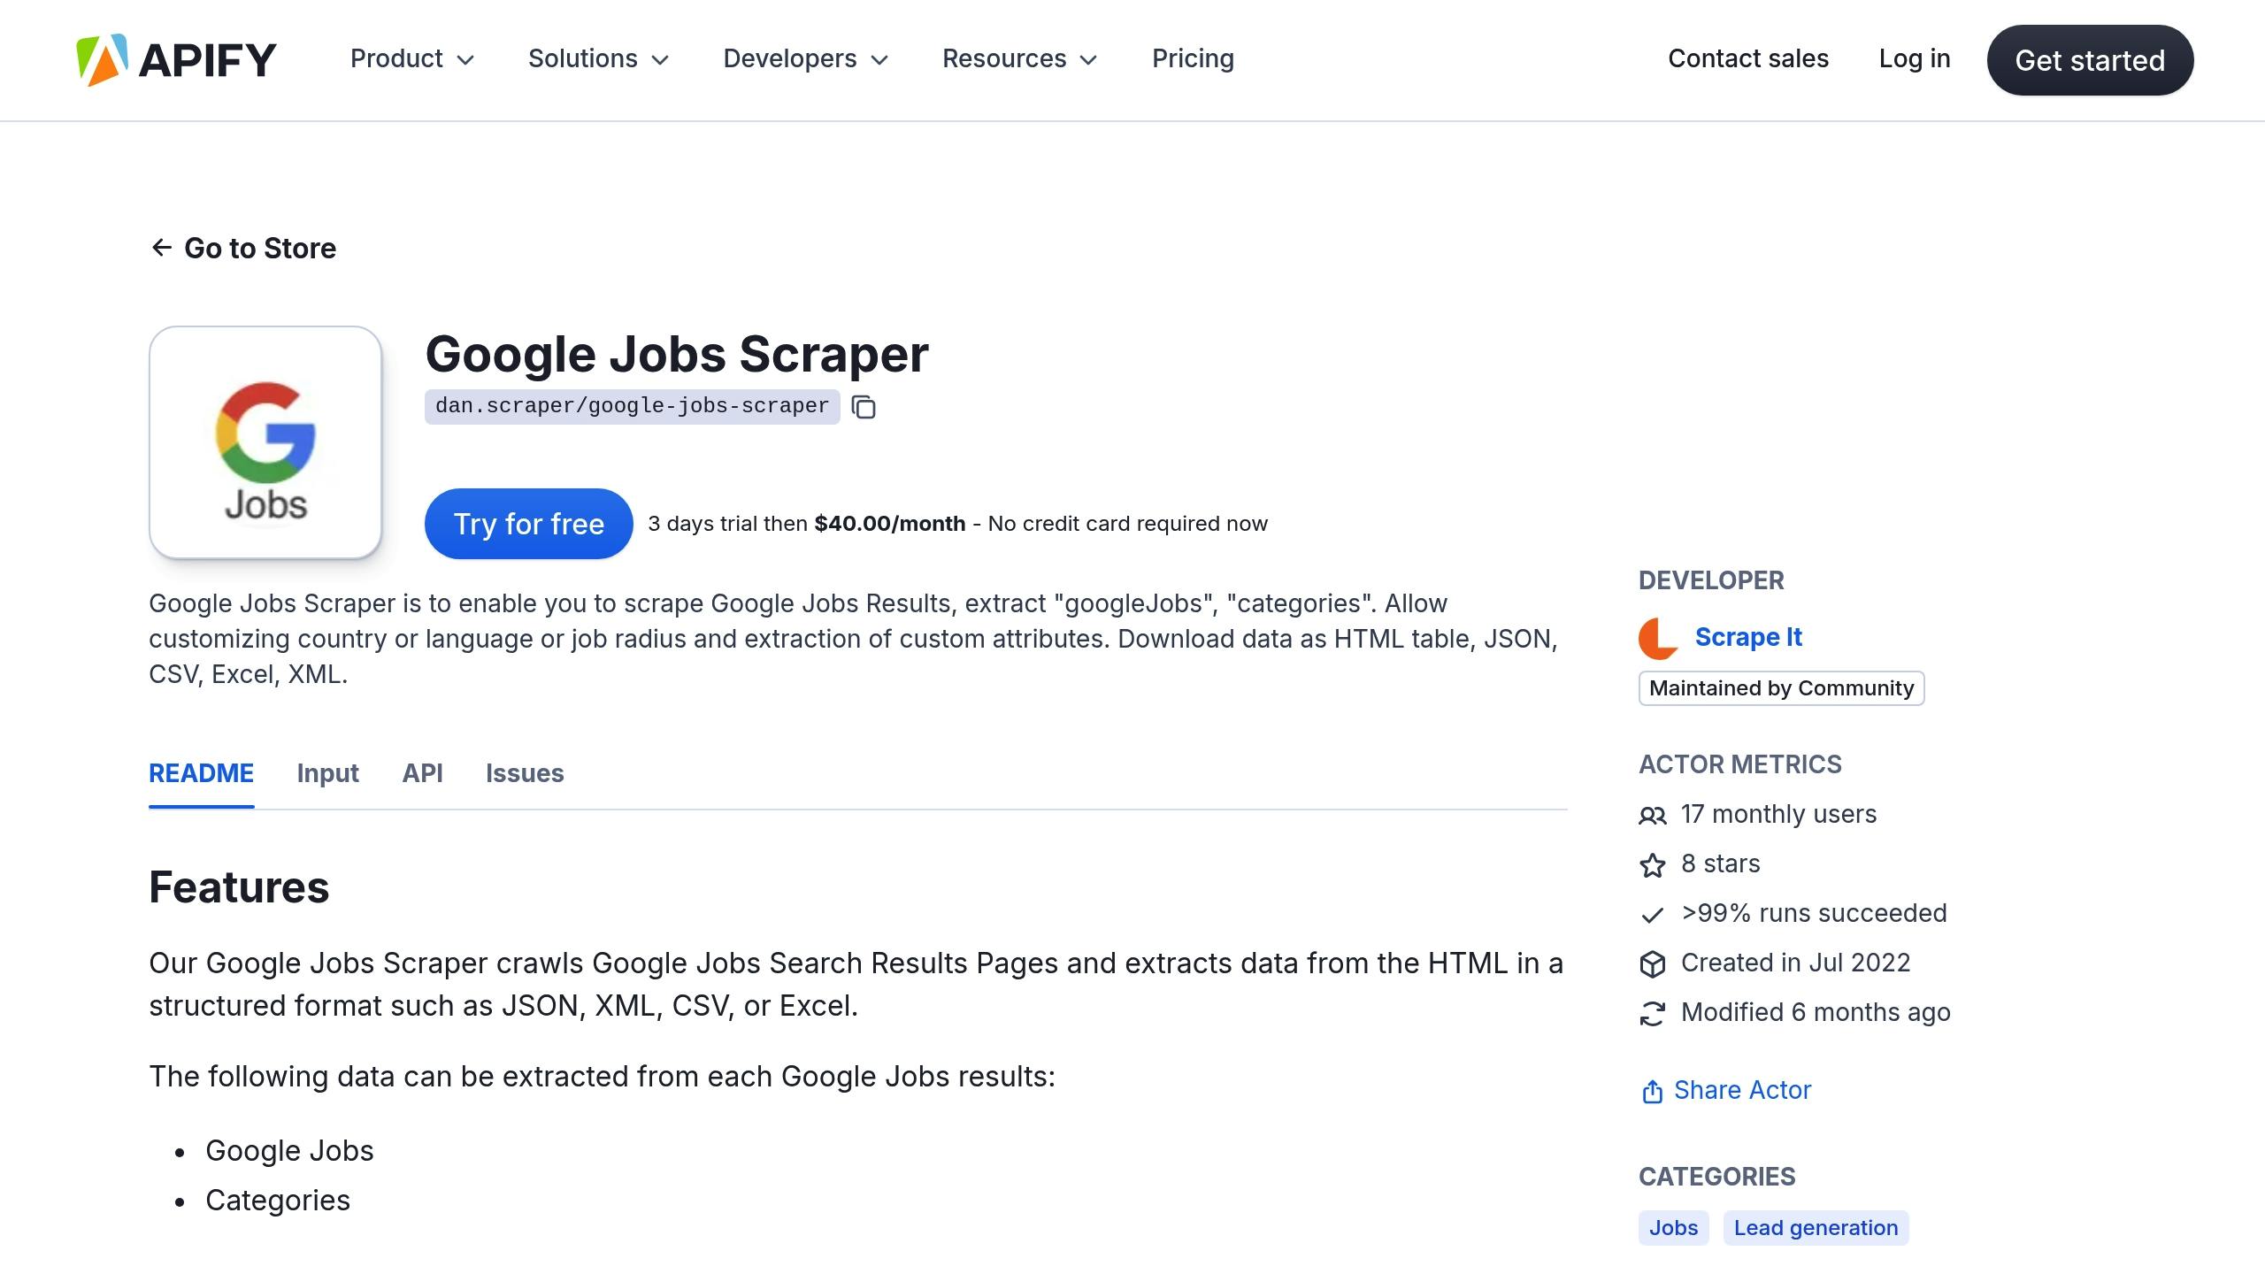
Task: Expand the Solutions dropdown menu
Action: (x=597, y=58)
